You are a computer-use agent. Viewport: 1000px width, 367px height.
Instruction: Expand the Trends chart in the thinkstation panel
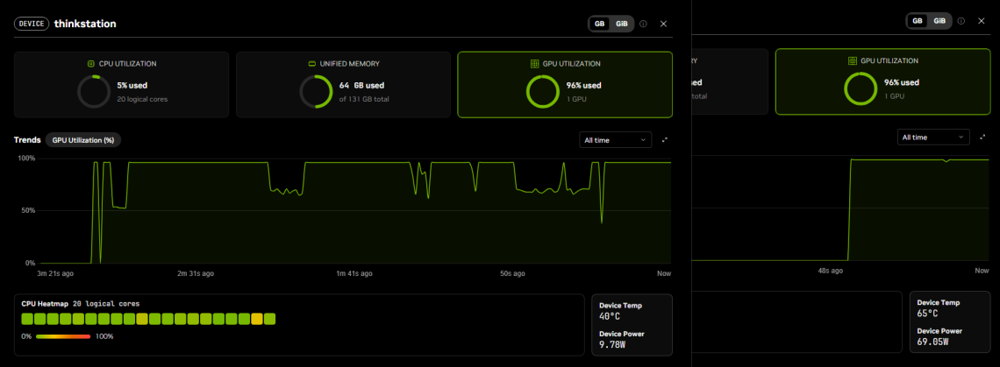pos(665,139)
